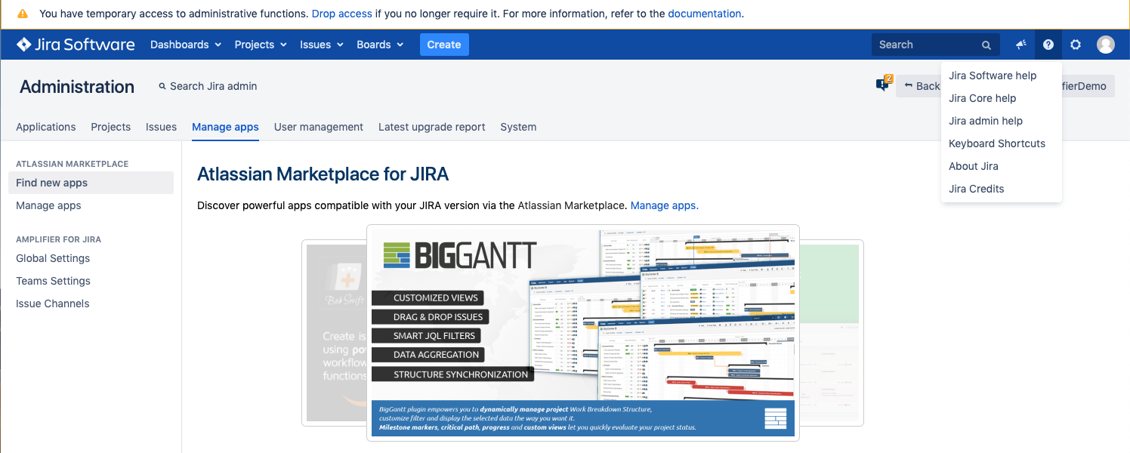
Task: Expand the Dashboards dropdown
Action: click(186, 45)
